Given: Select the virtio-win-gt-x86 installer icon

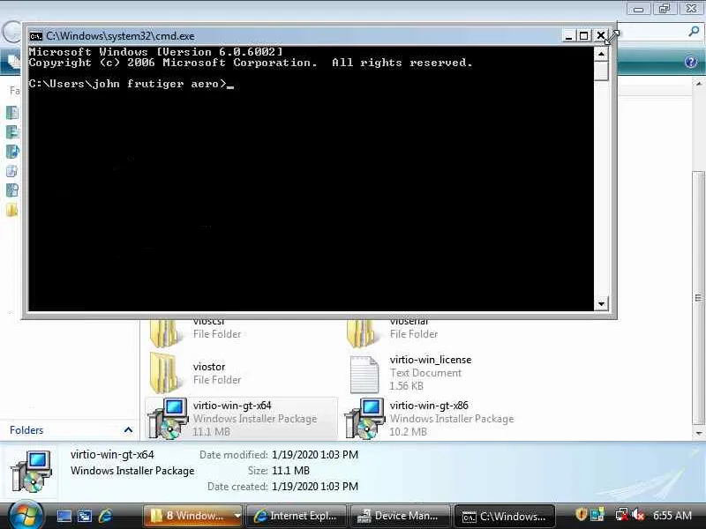Looking at the screenshot, I should point(364,418).
